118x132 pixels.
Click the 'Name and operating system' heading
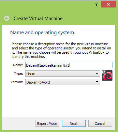(x=42, y=33)
